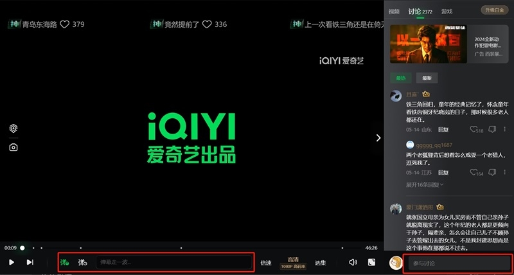The image size is (514, 275).
Task: Click user avatar beside comment input
Action: coord(396,263)
